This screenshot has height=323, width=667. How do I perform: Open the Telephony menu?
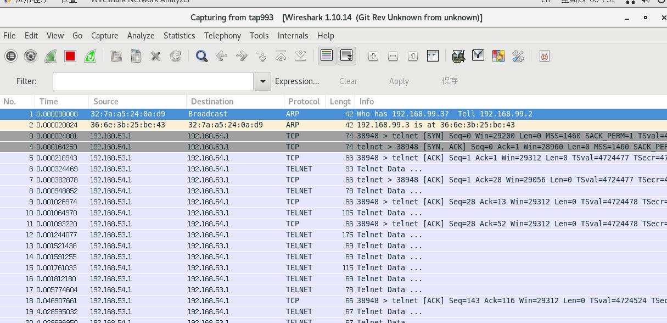[x=222, y=35]
